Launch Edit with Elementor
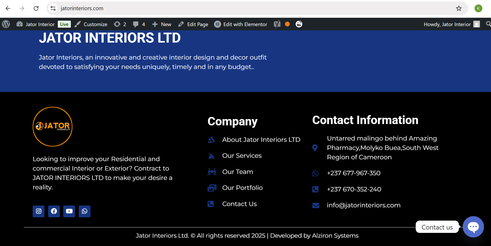The image size is (491, 246). (241, 24)
